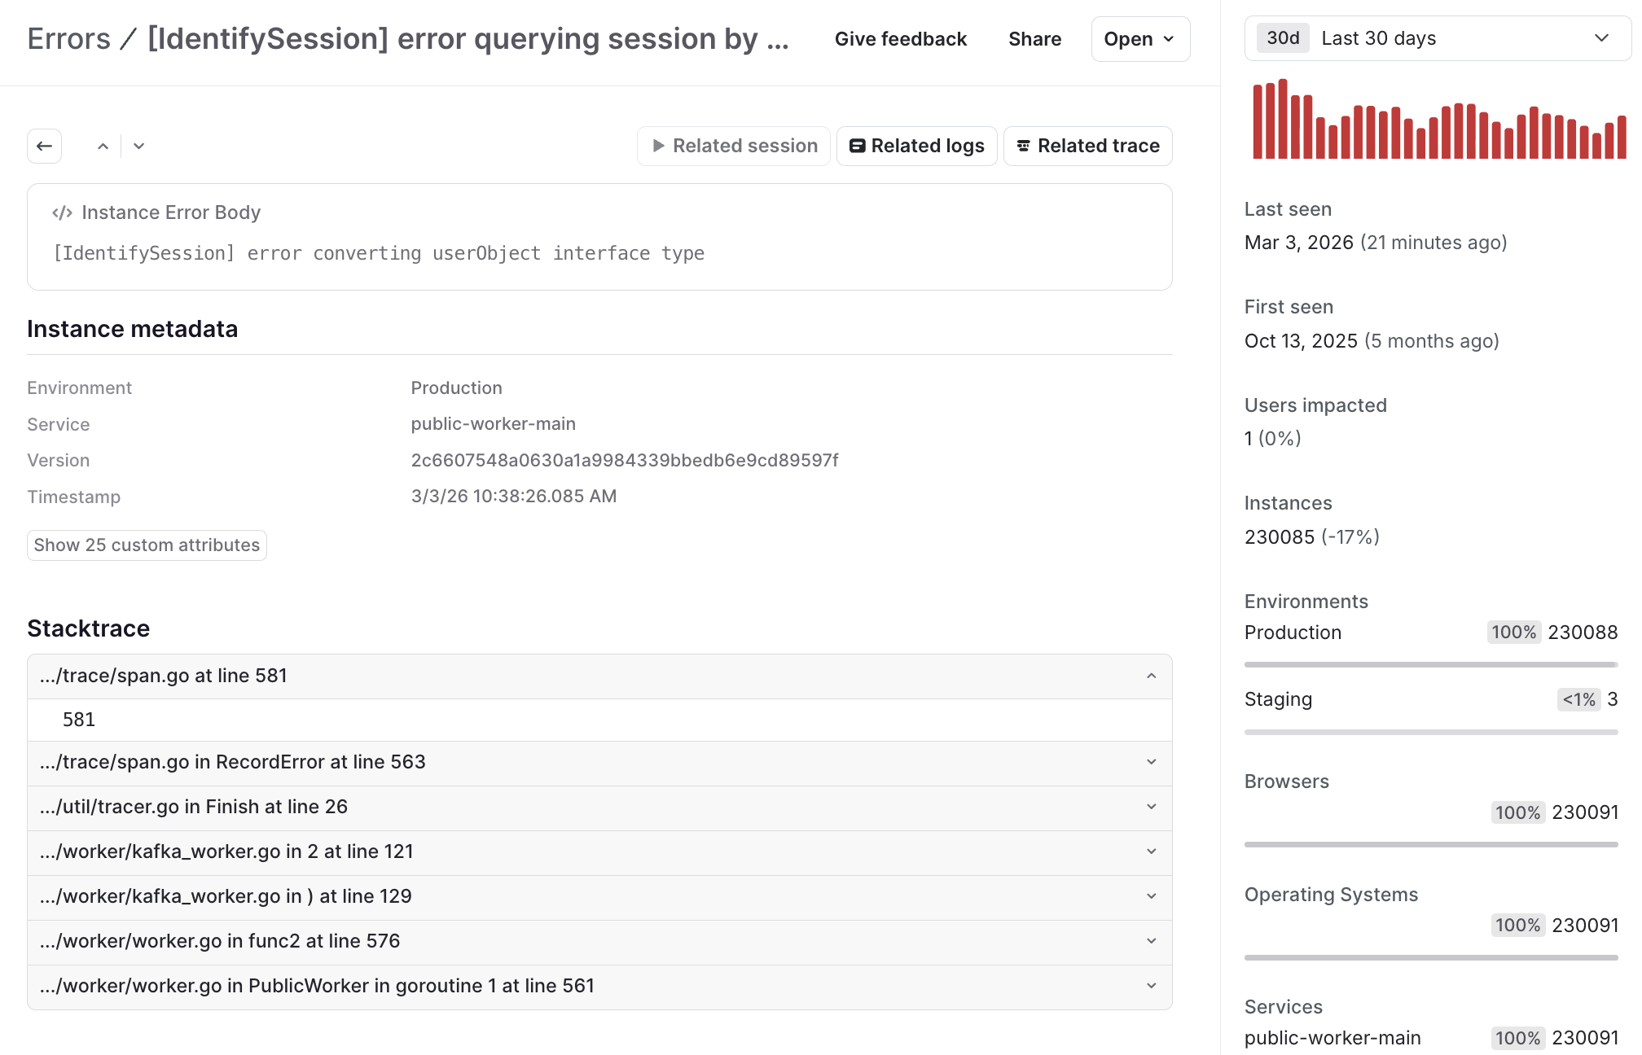Expand PublicWorker goroutine 1 frame
Screen dimensions: 1642x1055
click(1151, 986)
